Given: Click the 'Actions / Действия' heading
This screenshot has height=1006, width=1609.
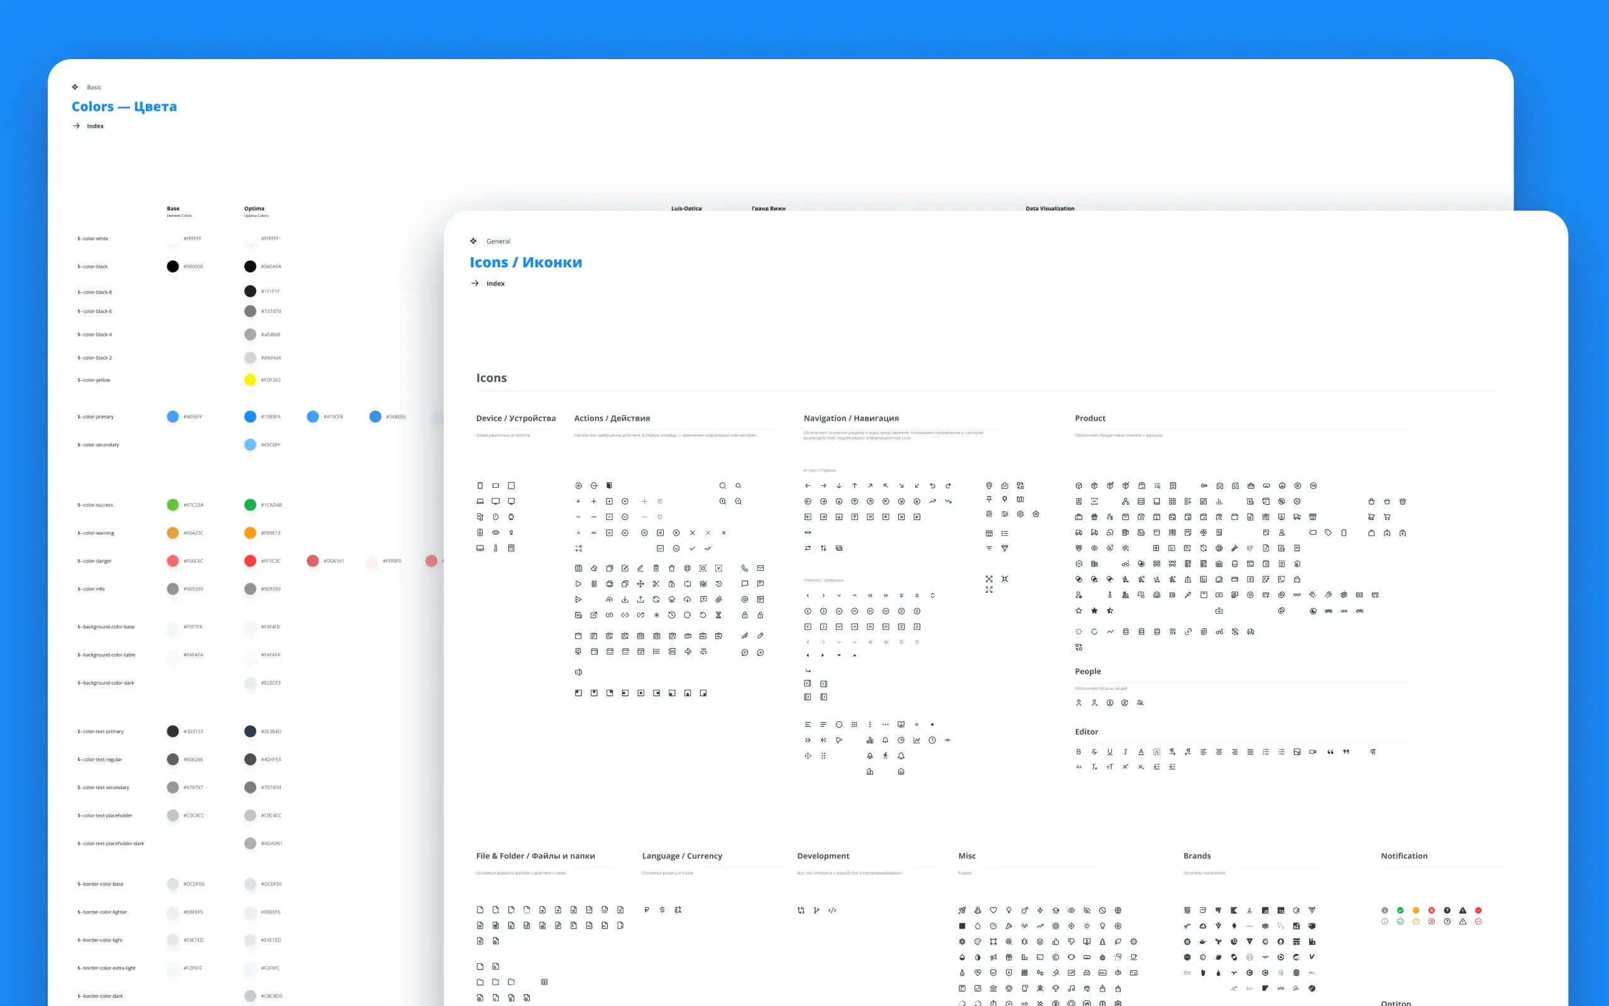Looking at the screenshot, I should tap(612, 419).
